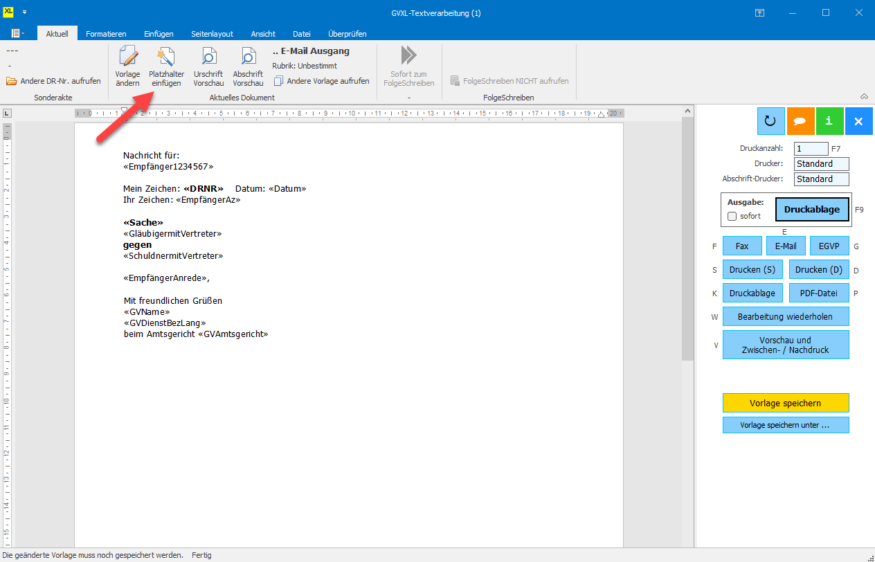Open the Ansicht tab
The image size is (875, 562).
(263, 34)
